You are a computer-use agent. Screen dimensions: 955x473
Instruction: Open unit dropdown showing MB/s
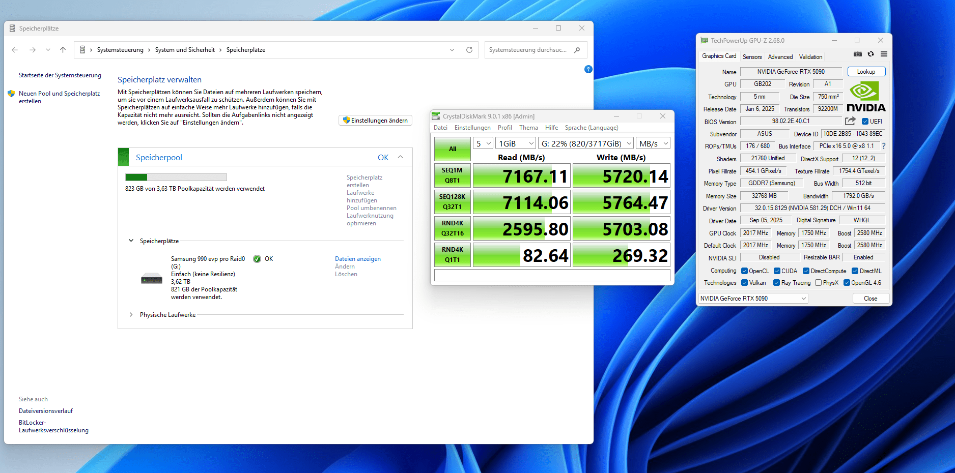tap(653, 143)
